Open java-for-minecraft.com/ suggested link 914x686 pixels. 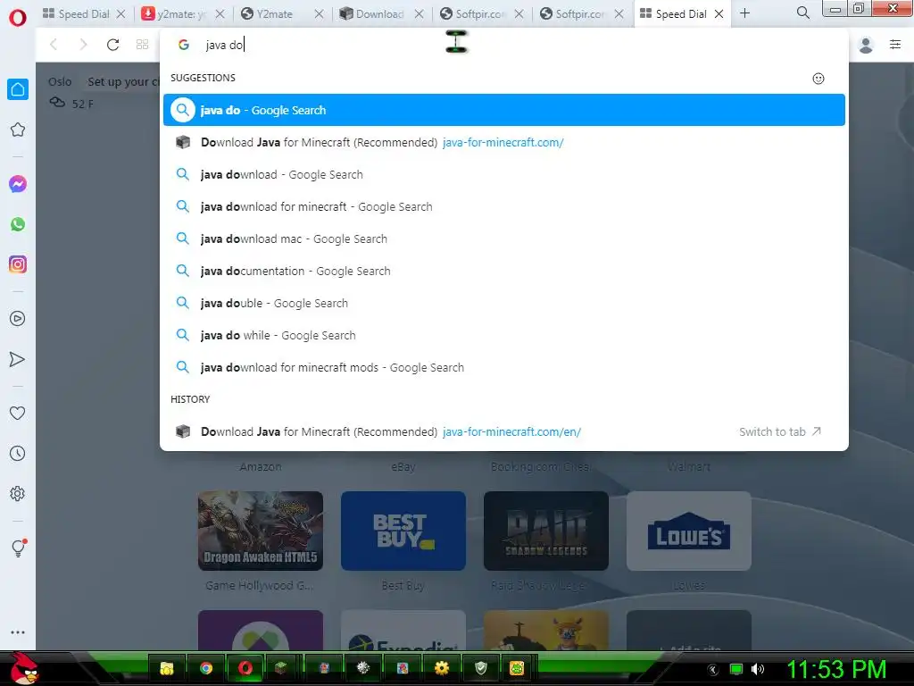point(504,142)
